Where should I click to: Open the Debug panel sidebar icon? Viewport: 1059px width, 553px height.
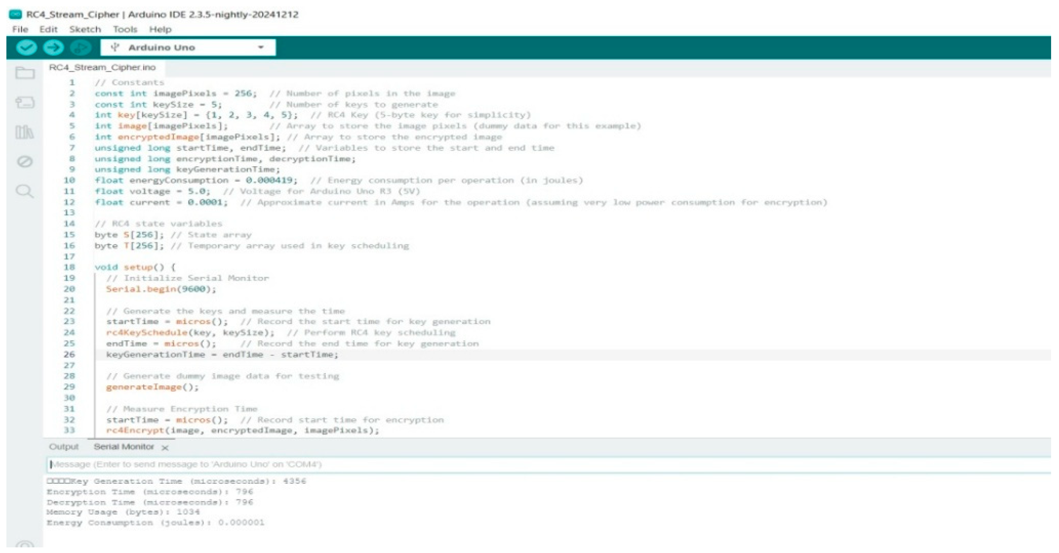point(25,162)
